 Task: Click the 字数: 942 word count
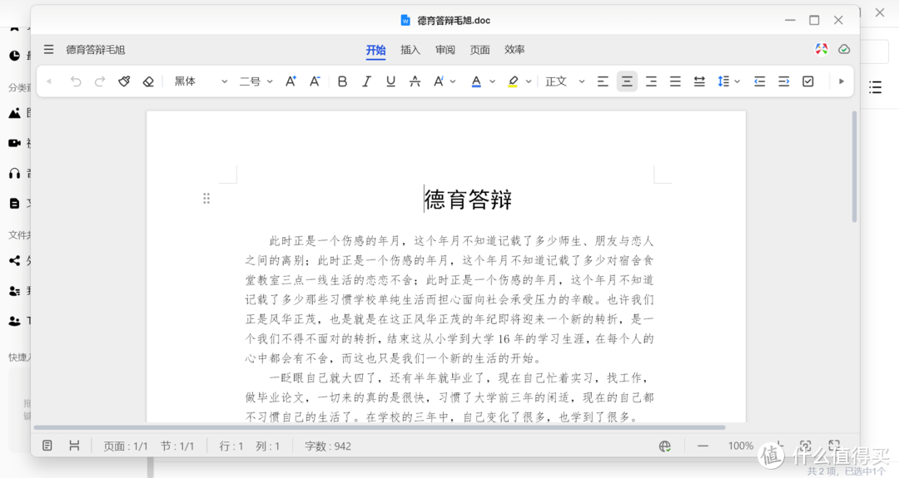[328, 446]
